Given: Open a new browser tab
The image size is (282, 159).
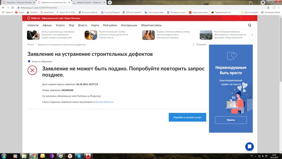Looking at the screenshot, I should pyautogui.click(x=110, y=2).
